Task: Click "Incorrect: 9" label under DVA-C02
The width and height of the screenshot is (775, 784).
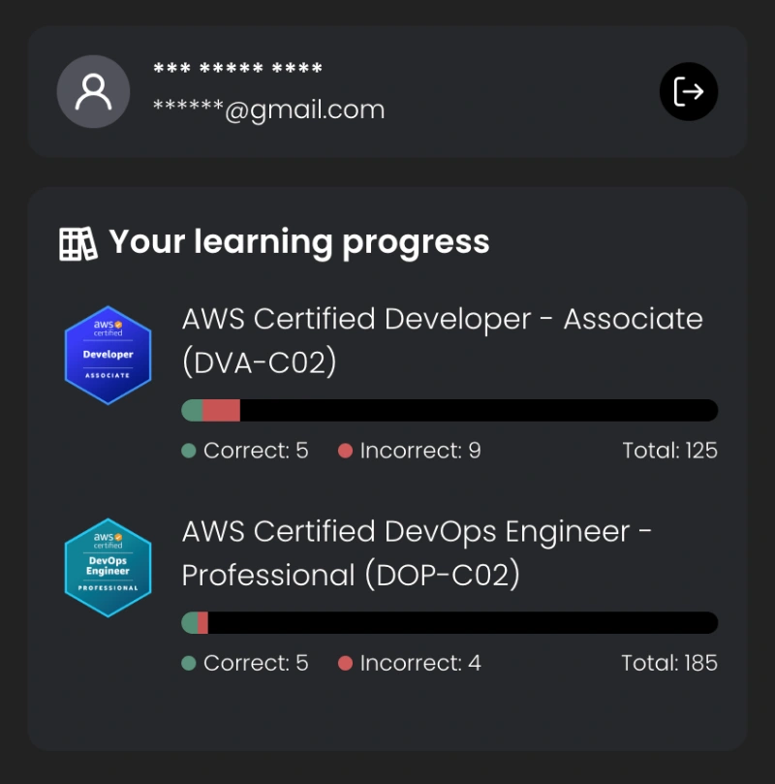Action: coord(419,451)
